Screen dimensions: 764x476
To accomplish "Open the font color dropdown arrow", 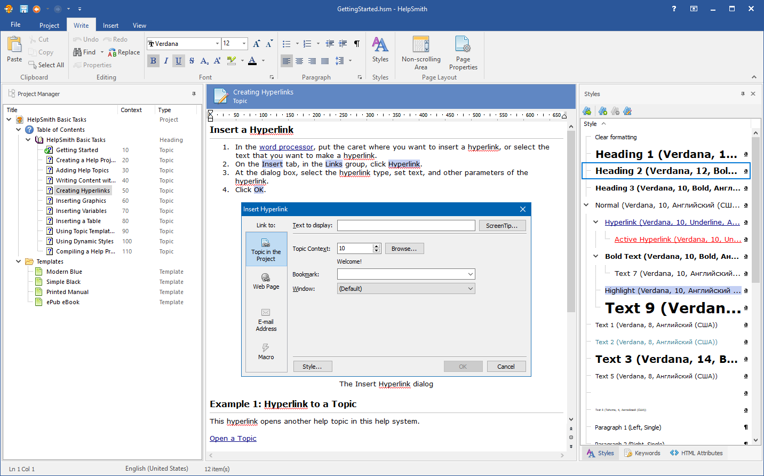I will tap(263, 61).
